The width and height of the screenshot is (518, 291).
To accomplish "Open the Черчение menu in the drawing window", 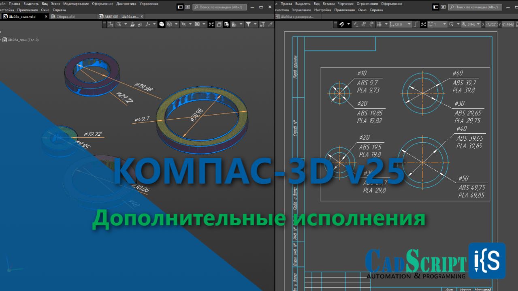I will pyautogui.click(x=346, y=4).
